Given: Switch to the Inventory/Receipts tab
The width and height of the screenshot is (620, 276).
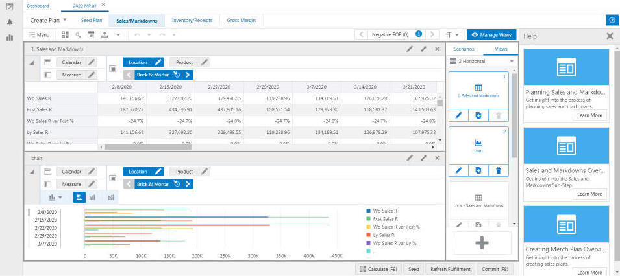Looking at the screenshot, I should pos(191,20).
